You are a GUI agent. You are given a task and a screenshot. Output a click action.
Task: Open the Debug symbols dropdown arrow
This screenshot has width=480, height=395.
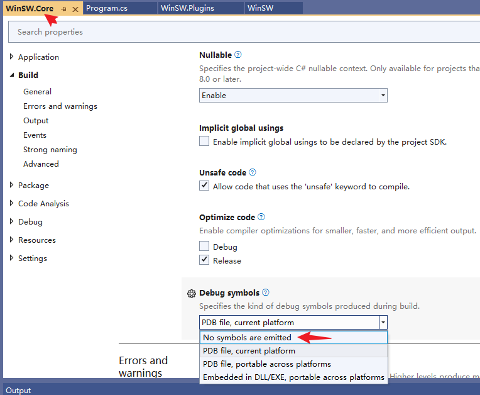tap(383, 323)
